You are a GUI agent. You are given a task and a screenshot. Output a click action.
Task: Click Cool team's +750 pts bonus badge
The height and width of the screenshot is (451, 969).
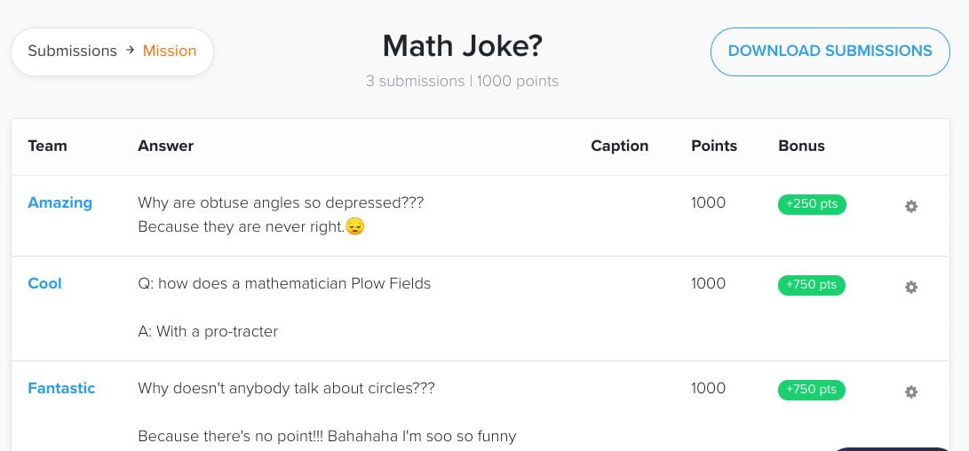(x=812, y=285)
